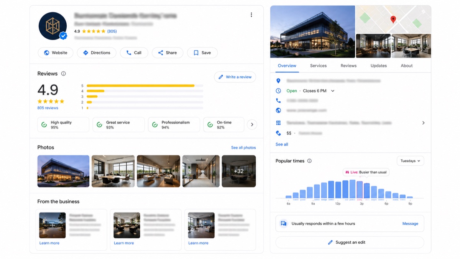The width and height of the screenshot is (460, 259).
Task: Click See all in Overview
Action: (x=282, y=144)
